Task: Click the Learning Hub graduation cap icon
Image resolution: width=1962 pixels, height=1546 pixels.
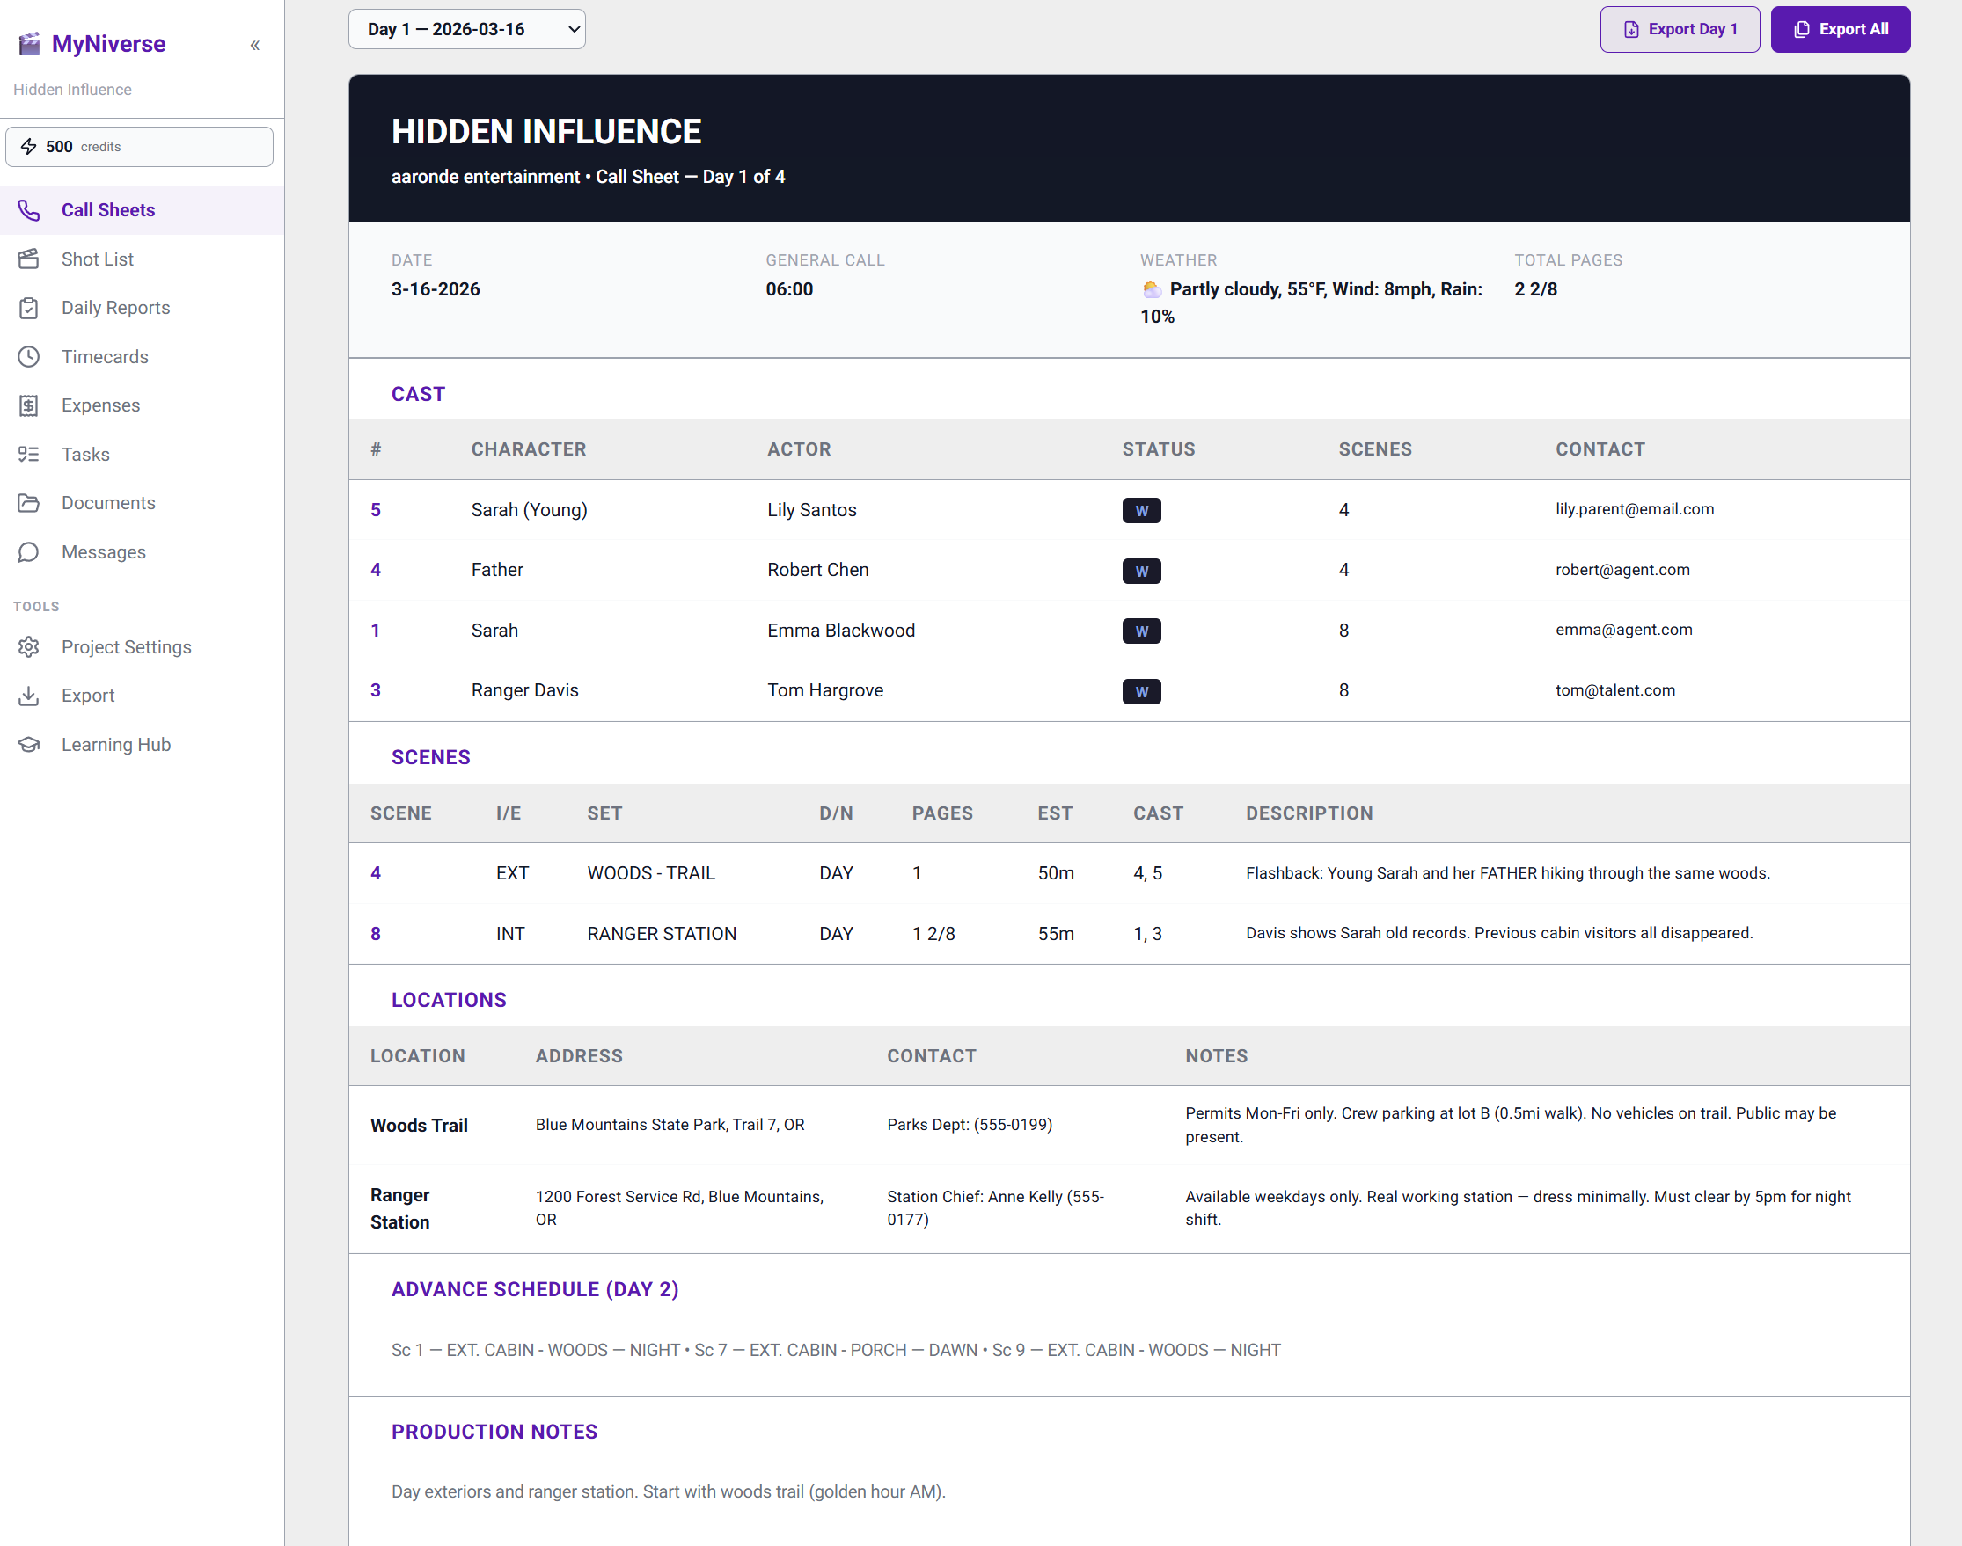Action: [x=29, y=745]
